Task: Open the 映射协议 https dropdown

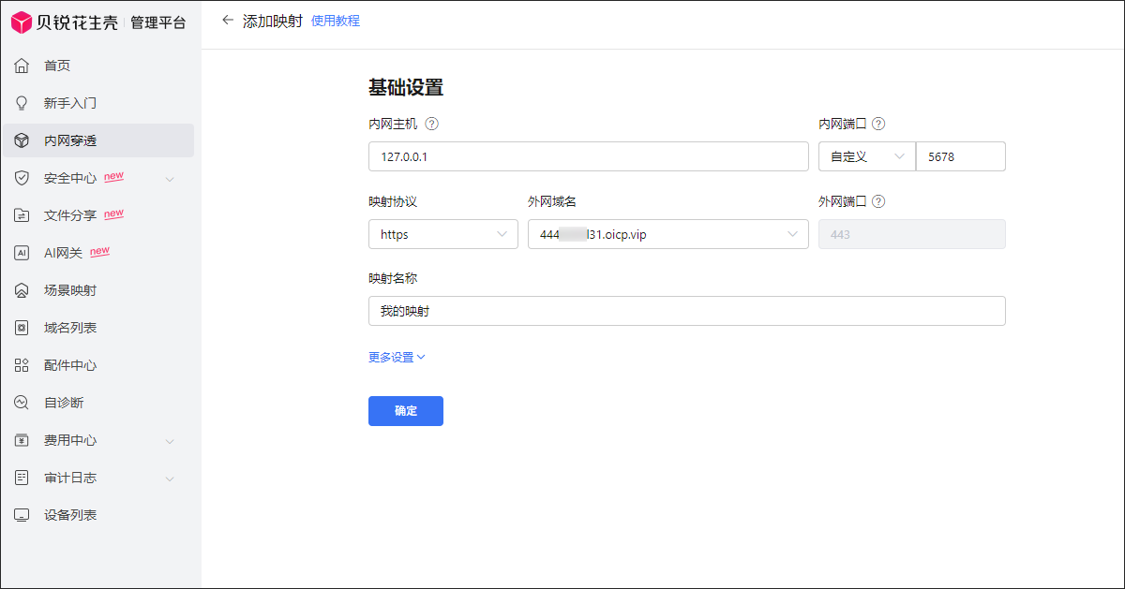Action: tap(442, 234)
